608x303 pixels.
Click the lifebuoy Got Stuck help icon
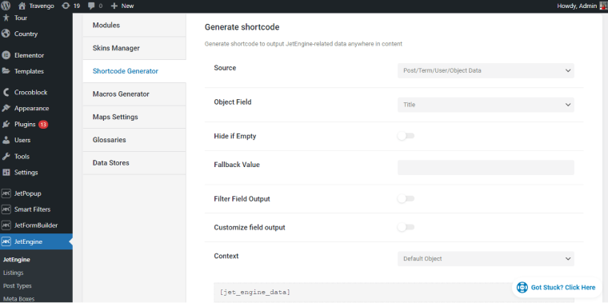click(x=522, y=288)
